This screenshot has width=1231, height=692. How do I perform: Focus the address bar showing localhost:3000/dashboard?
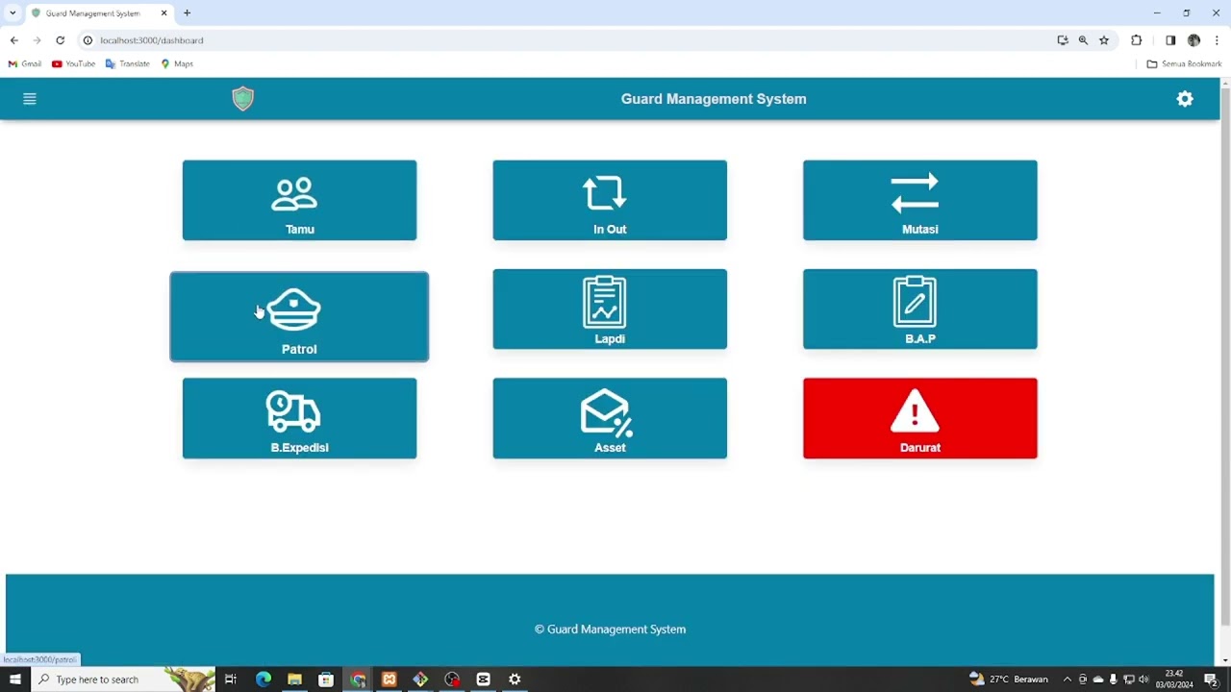567,40
